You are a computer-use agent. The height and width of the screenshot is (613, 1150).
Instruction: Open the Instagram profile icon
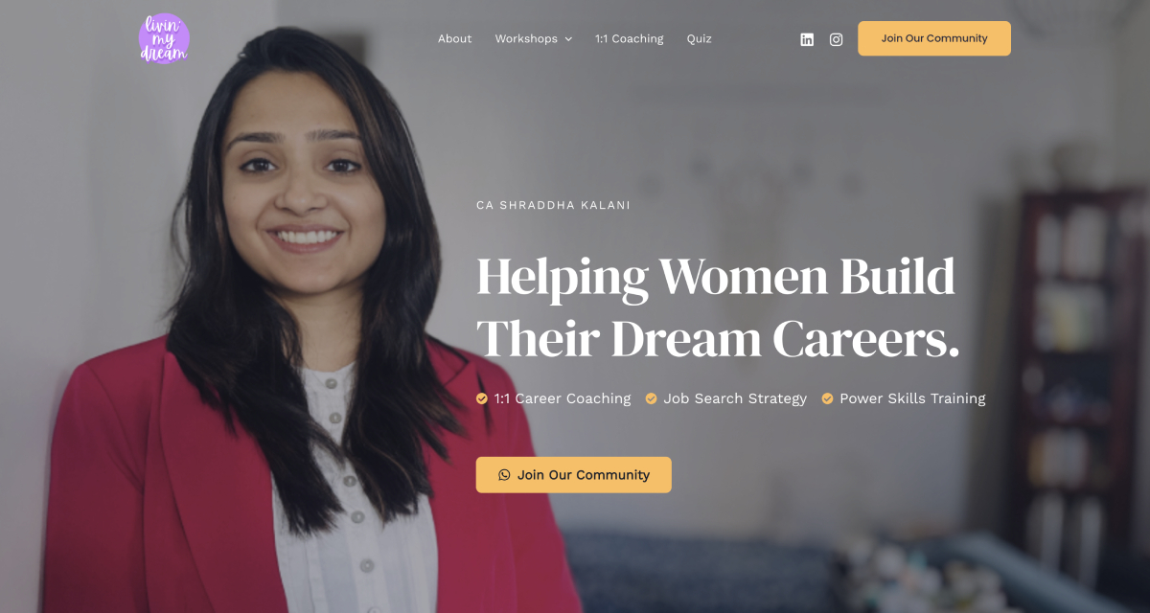[836, 39]
